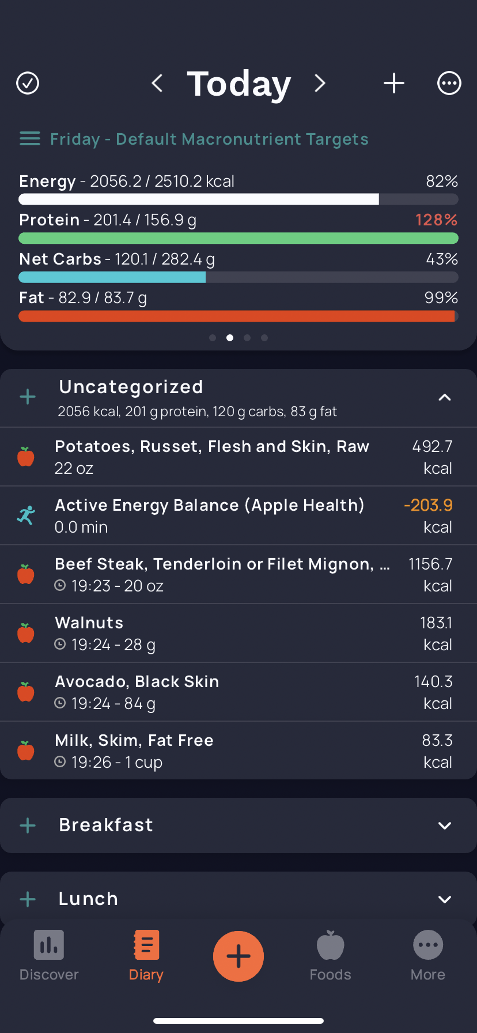Tap the mark-day-complete checkmark icon
Screen dimensions: 477x1033
tap(28, 83)
